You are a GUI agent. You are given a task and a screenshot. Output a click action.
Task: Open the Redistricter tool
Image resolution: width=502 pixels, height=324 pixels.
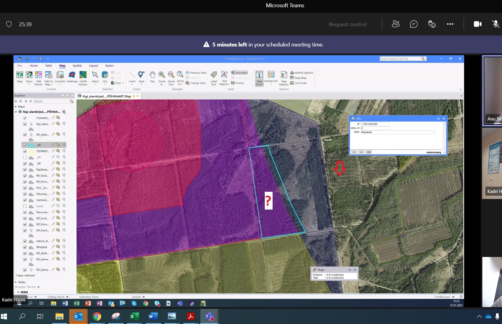pos(271,77)
